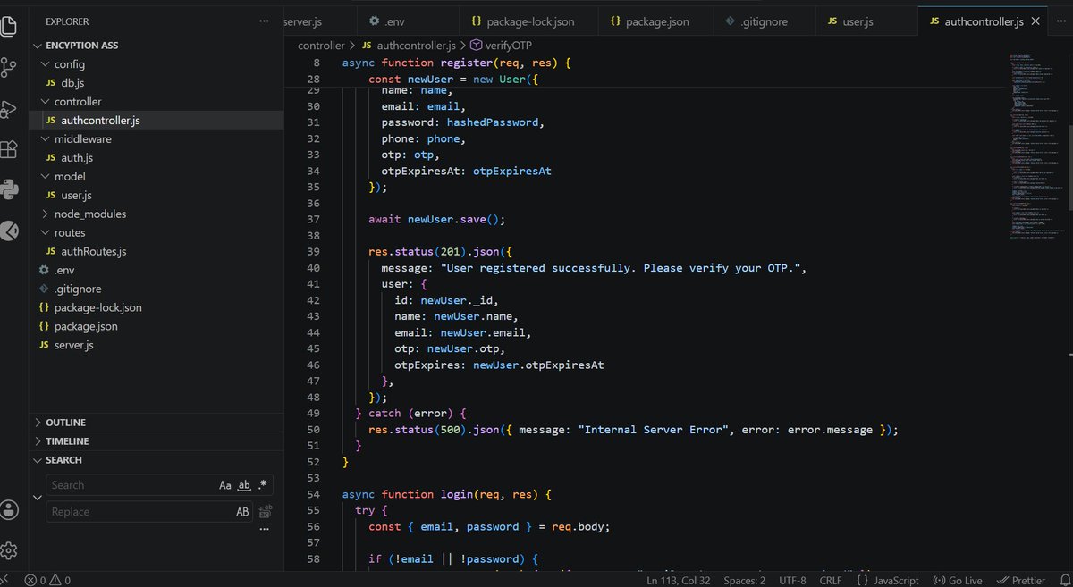Open the Run and Debug view icon

9,109
